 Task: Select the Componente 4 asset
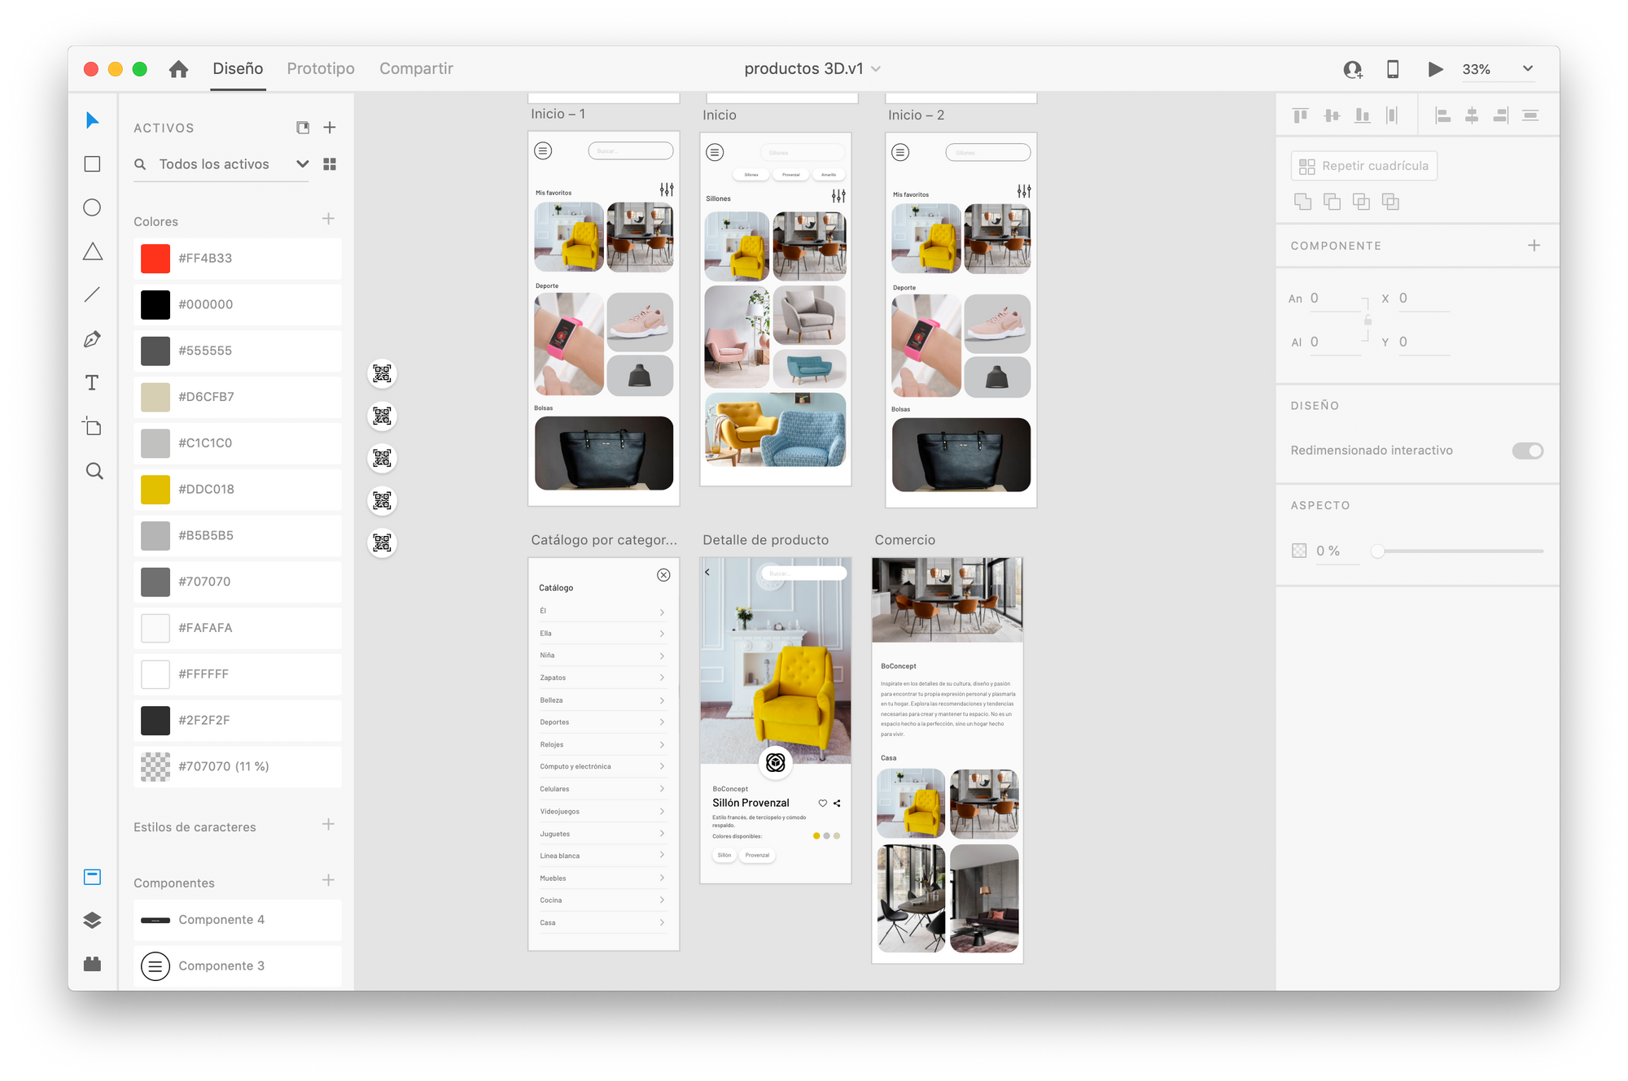[238, 920]
